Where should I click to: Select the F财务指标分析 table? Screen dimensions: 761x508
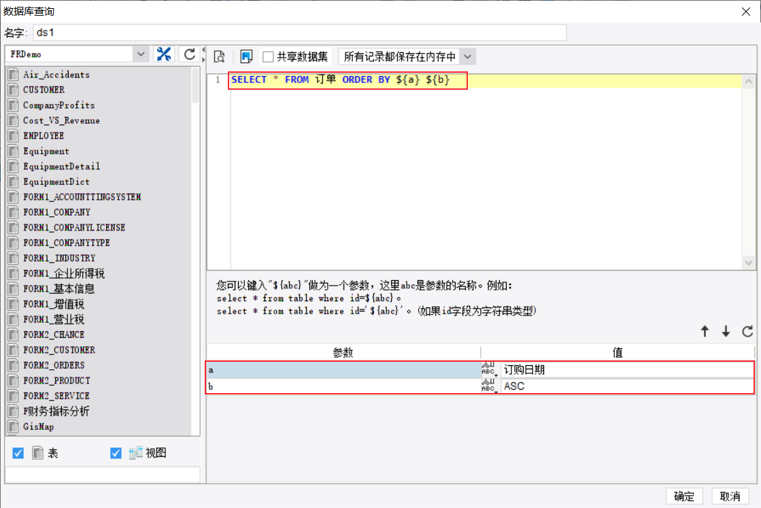pos(56,411)
